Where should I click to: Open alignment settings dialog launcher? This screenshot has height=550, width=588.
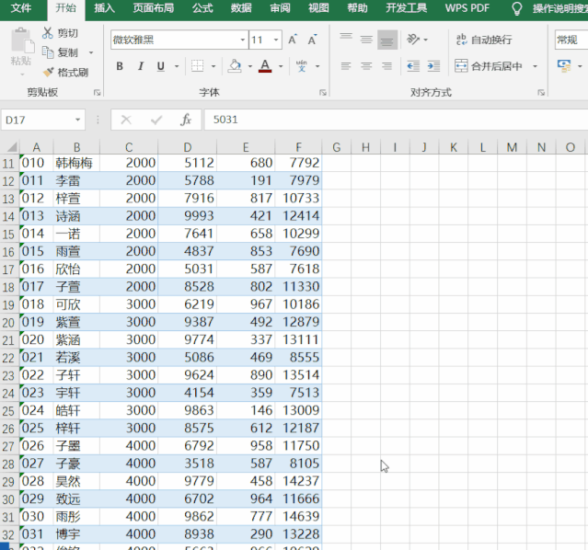tap(541, 93)
